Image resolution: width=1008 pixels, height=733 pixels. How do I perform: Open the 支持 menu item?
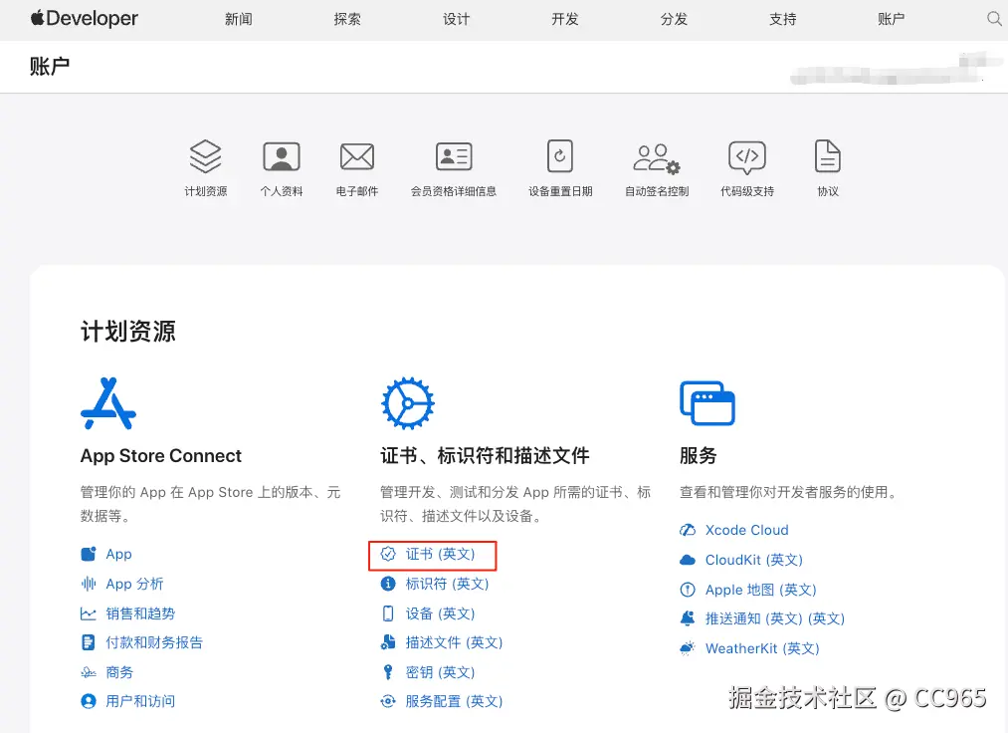(x=783, y=19)
